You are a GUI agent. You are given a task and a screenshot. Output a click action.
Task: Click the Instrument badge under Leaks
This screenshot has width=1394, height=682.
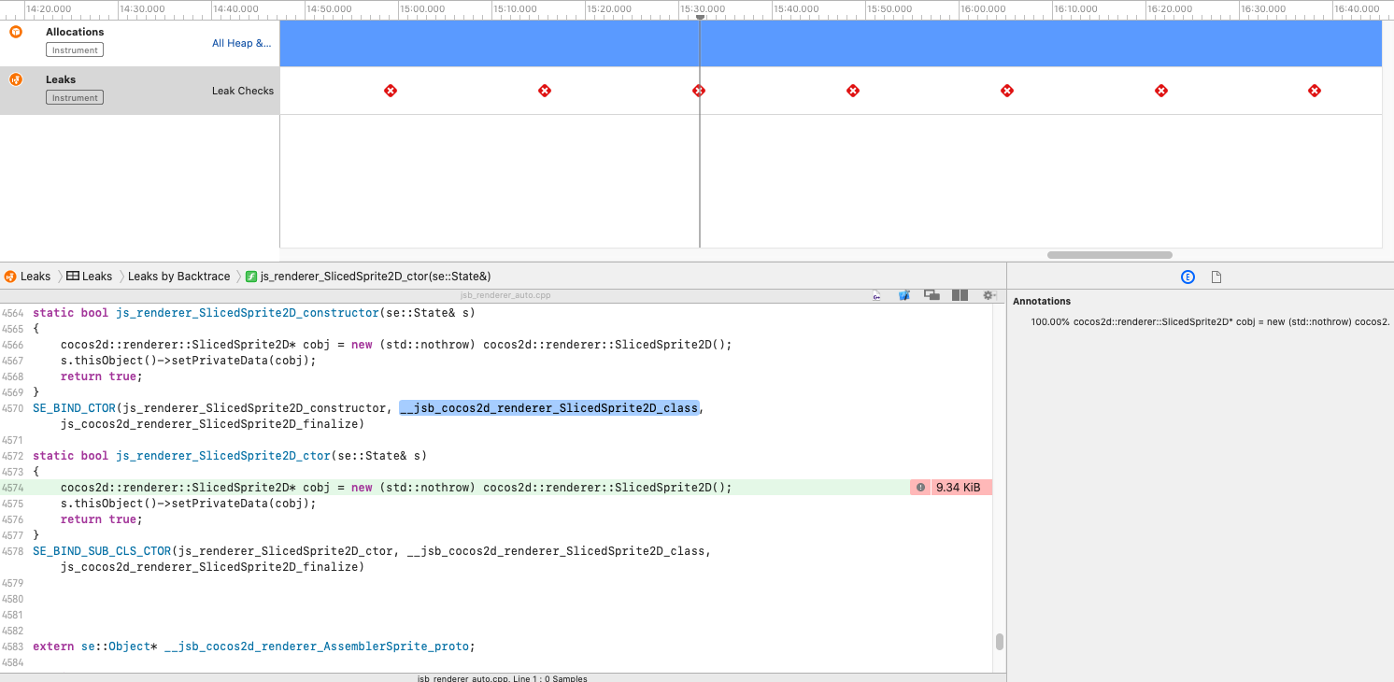(75, 98)
